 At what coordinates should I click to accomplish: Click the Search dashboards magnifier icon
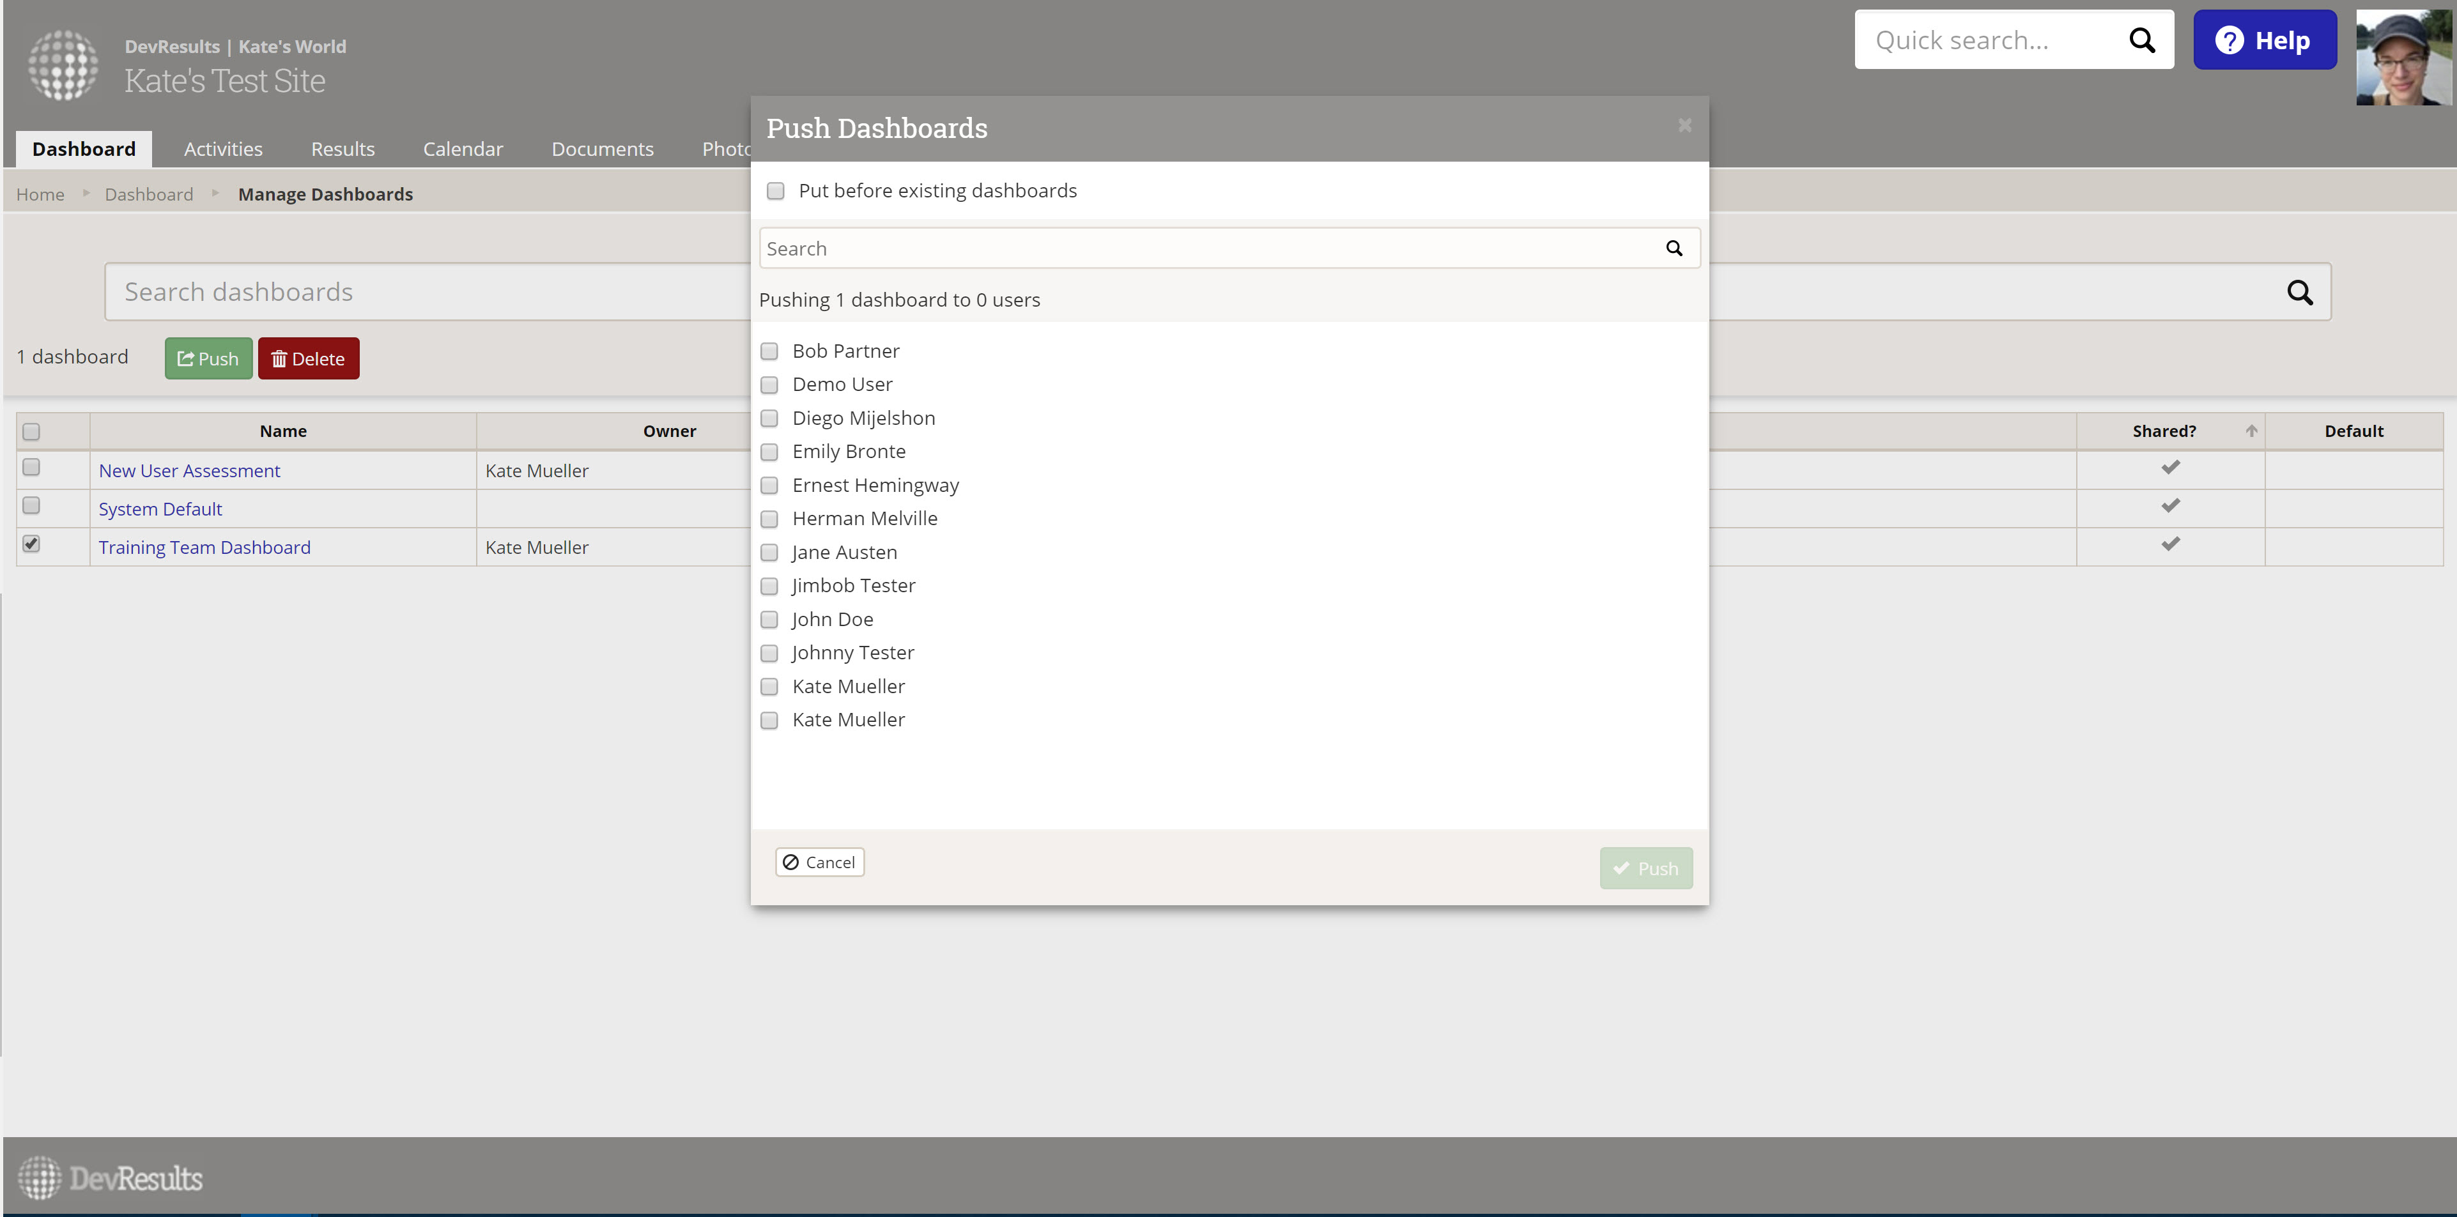tap(2299, 292)
